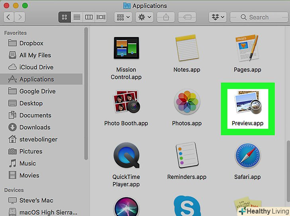Open the Photos.app icon
Viewport: 290px width, 216px height.
click(187, 102)
